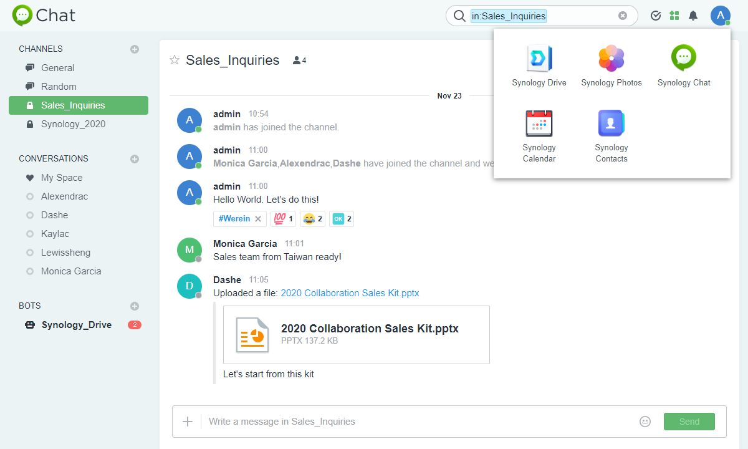The width and height of the screenshot is (748, 449).
Task: Click the admin avatar at 10:54 message
Action: (189, 120)
